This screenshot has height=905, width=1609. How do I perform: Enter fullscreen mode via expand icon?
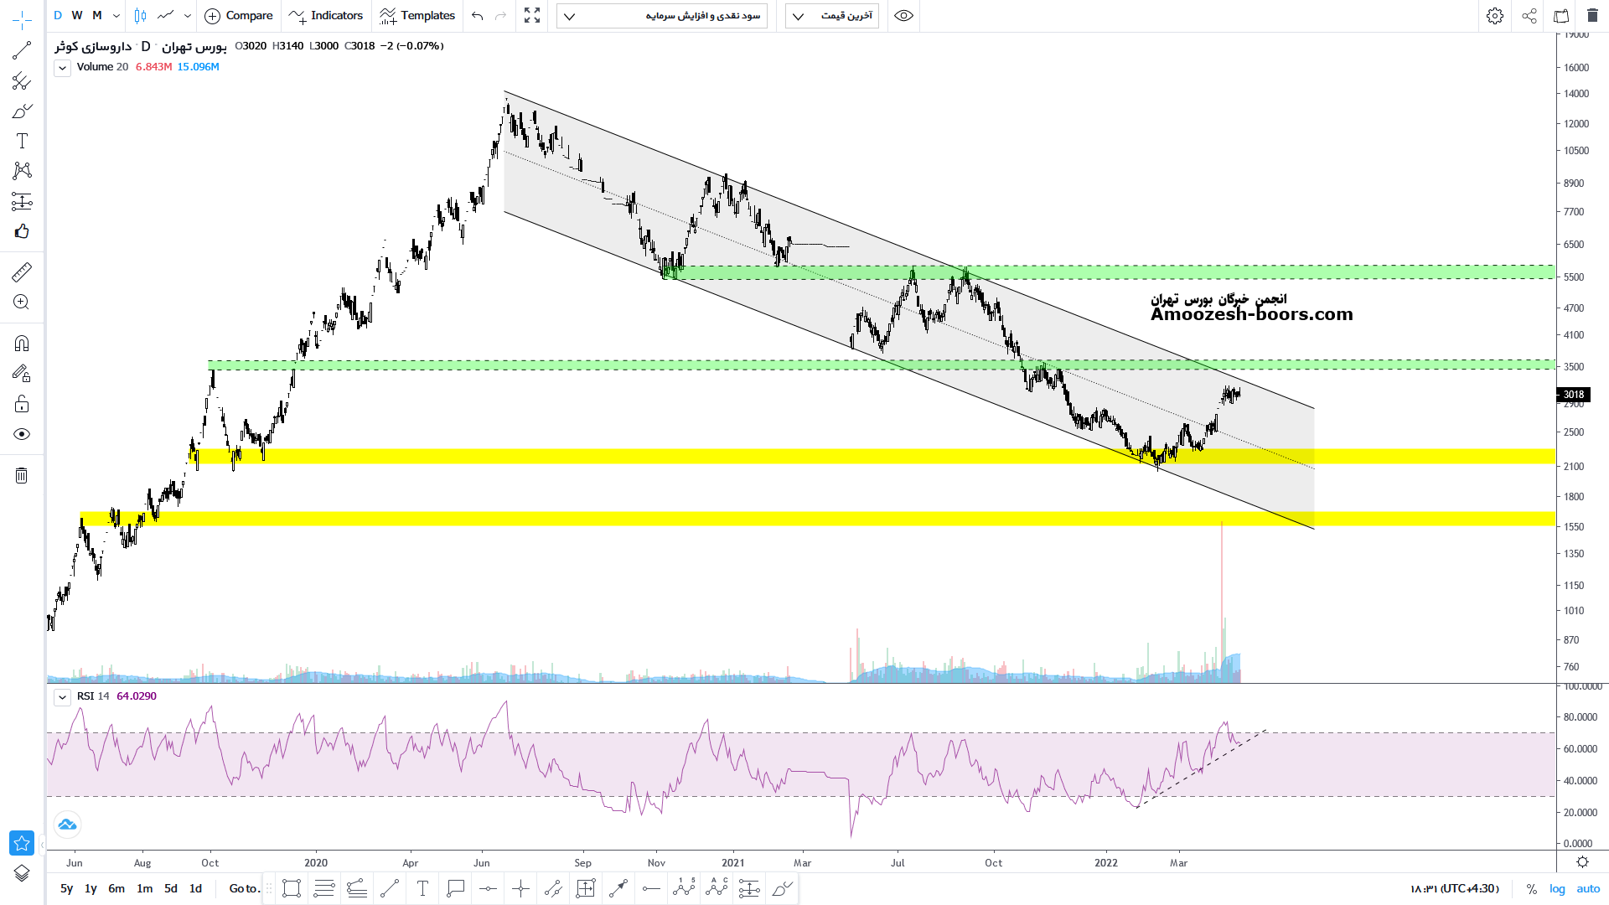coord(532,16)
